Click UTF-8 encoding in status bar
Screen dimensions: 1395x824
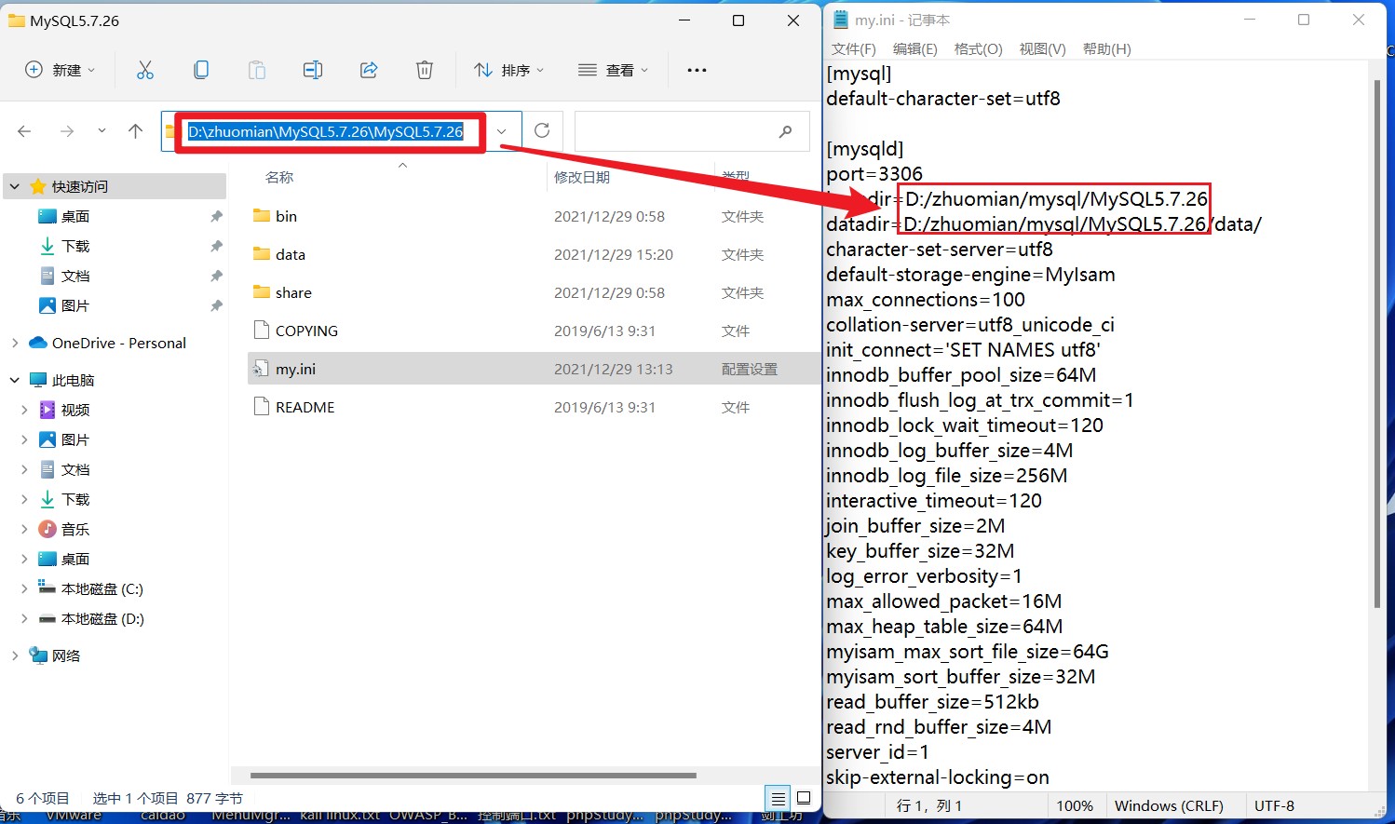pyautogui.click(x=1274, y=805)
